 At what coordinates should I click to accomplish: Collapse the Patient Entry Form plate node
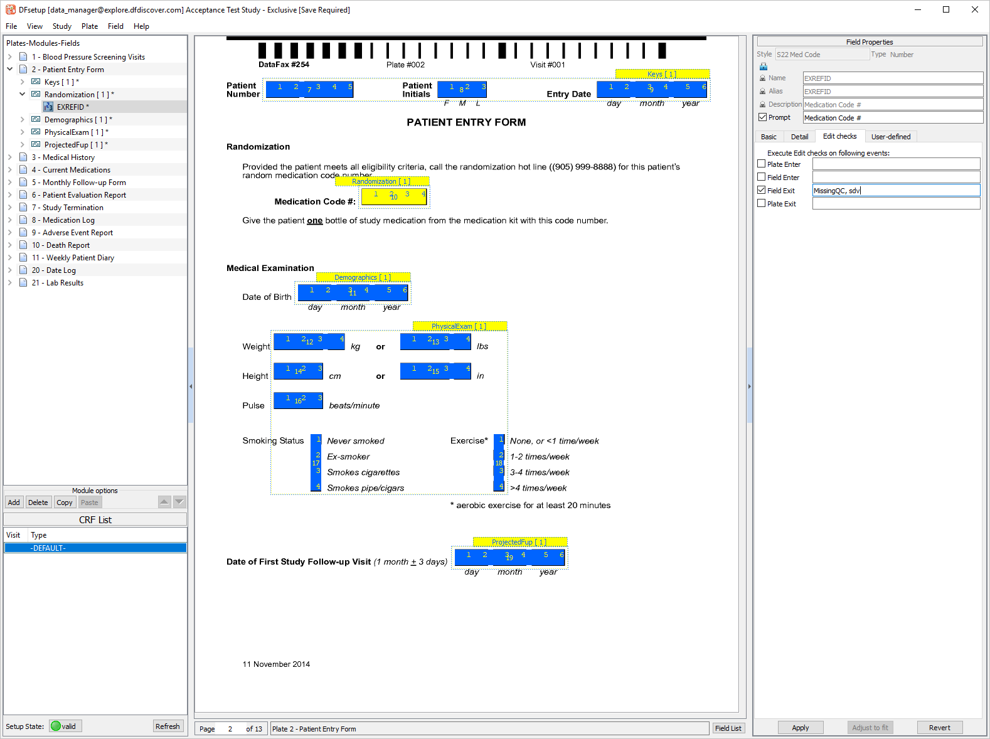(10, 70)
